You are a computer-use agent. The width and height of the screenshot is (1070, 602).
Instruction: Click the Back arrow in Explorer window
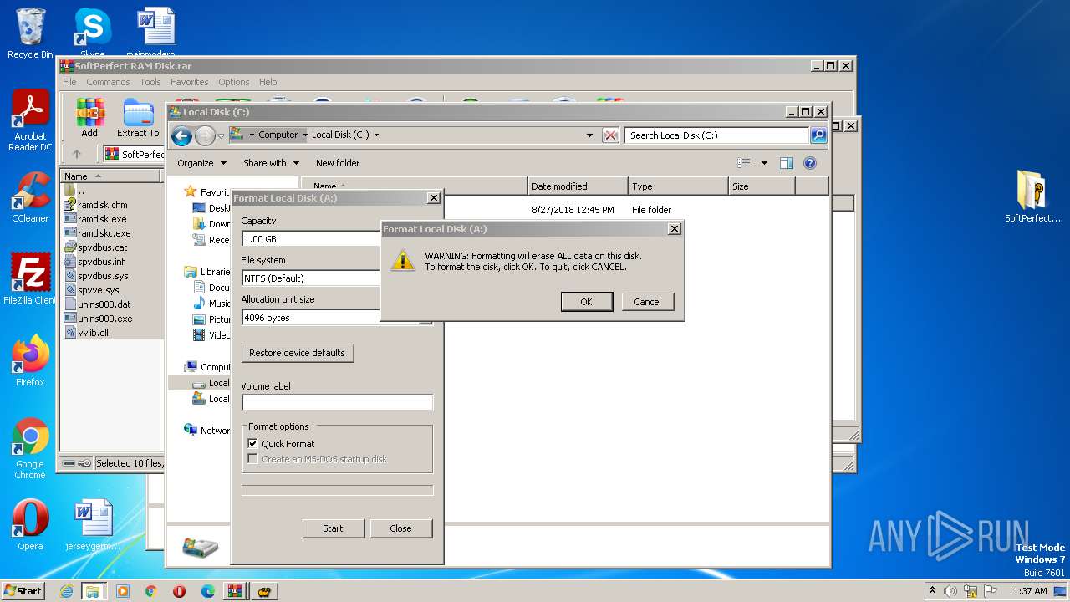tap(181, 135)
